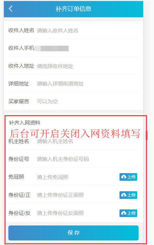Image resolution: width=154 pixels, height=245 pixels.
Task: Click the 免冠照 row label
Action: point(16,177)
